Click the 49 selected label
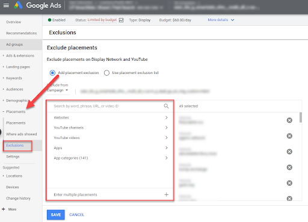Viewport: 308px width, 222px height. click(x=188, y=106)
